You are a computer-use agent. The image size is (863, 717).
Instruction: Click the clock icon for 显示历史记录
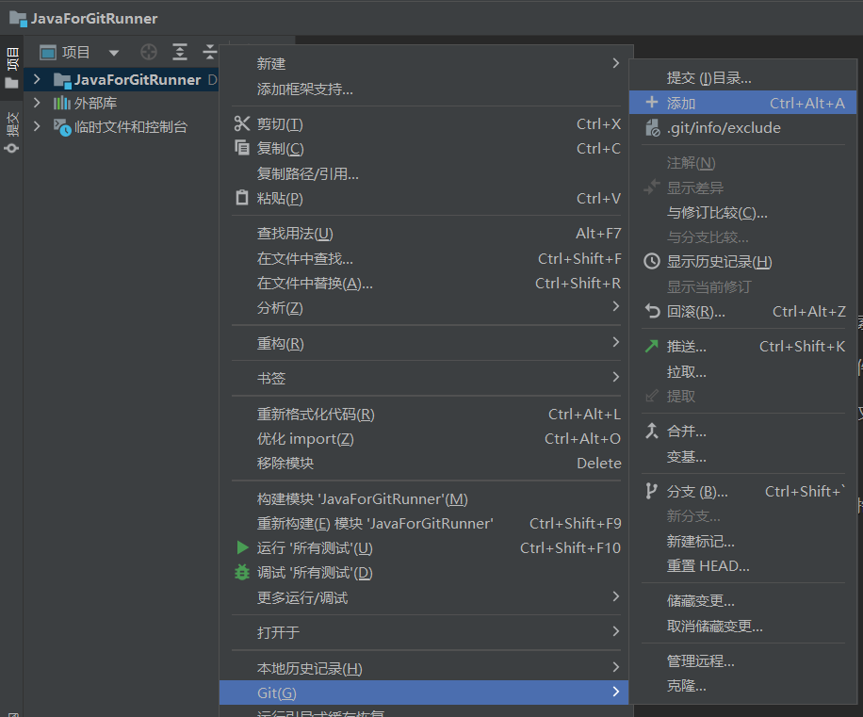point(652,261)
